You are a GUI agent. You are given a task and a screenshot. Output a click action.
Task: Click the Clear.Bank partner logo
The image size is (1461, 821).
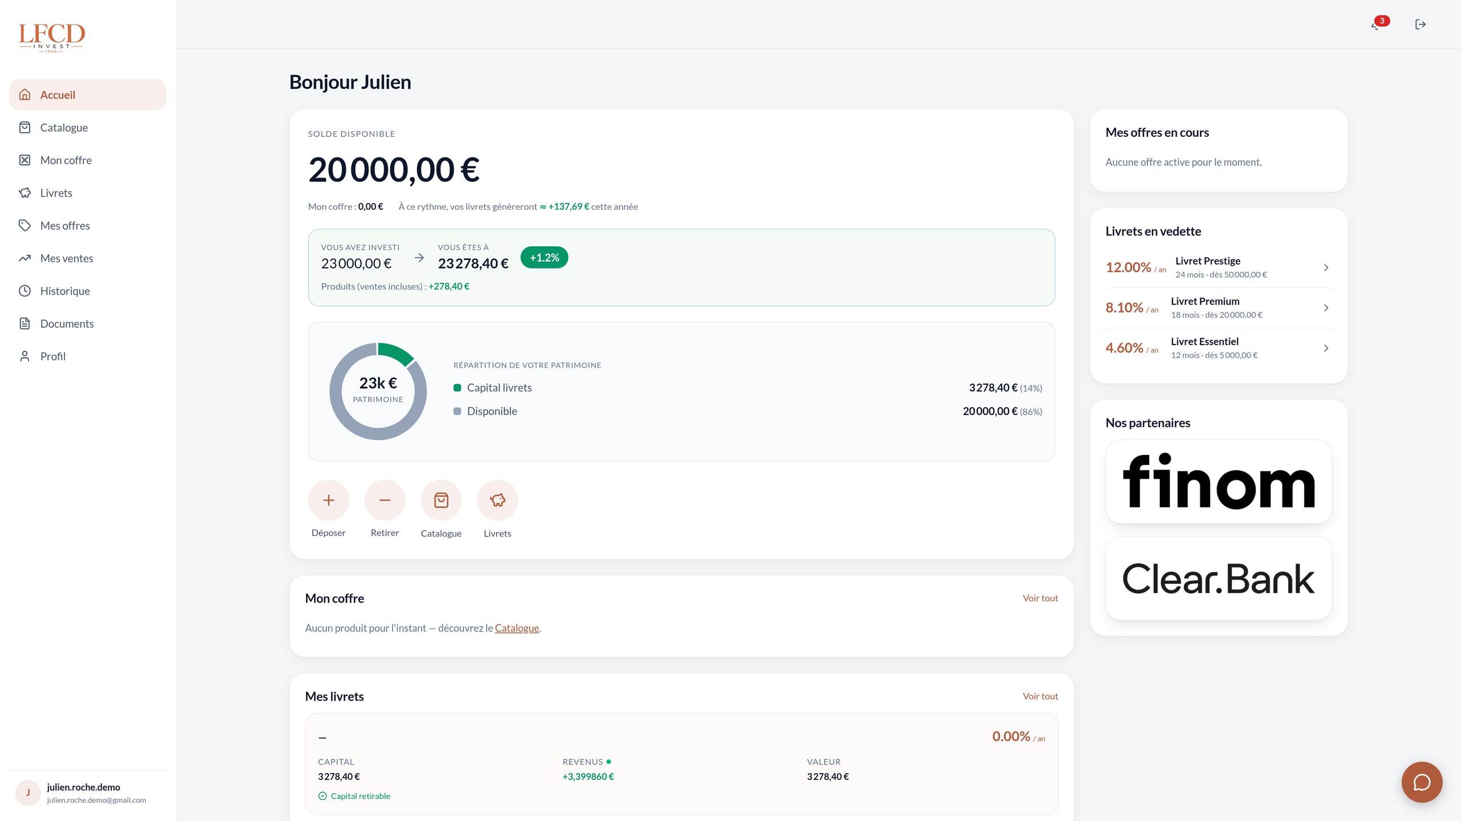(1218, 578)
